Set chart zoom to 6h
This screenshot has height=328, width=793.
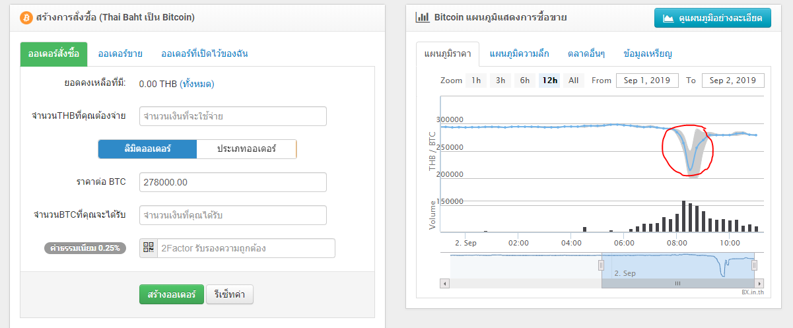[x=524, y=81]
